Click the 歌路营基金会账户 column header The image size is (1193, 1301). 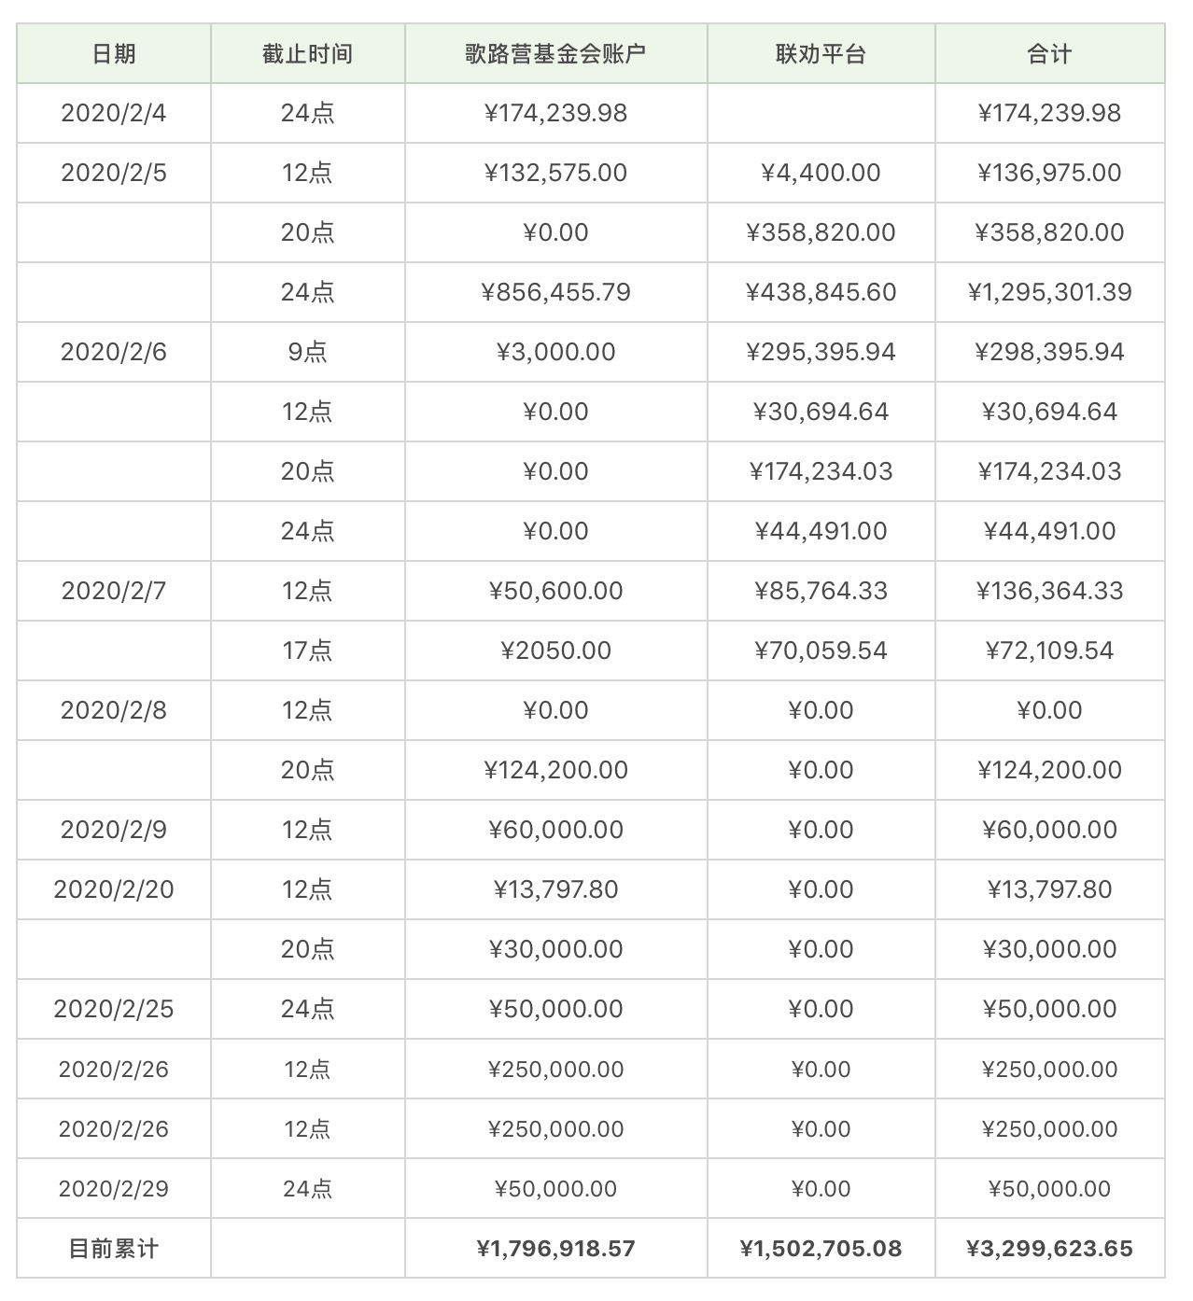555,54
